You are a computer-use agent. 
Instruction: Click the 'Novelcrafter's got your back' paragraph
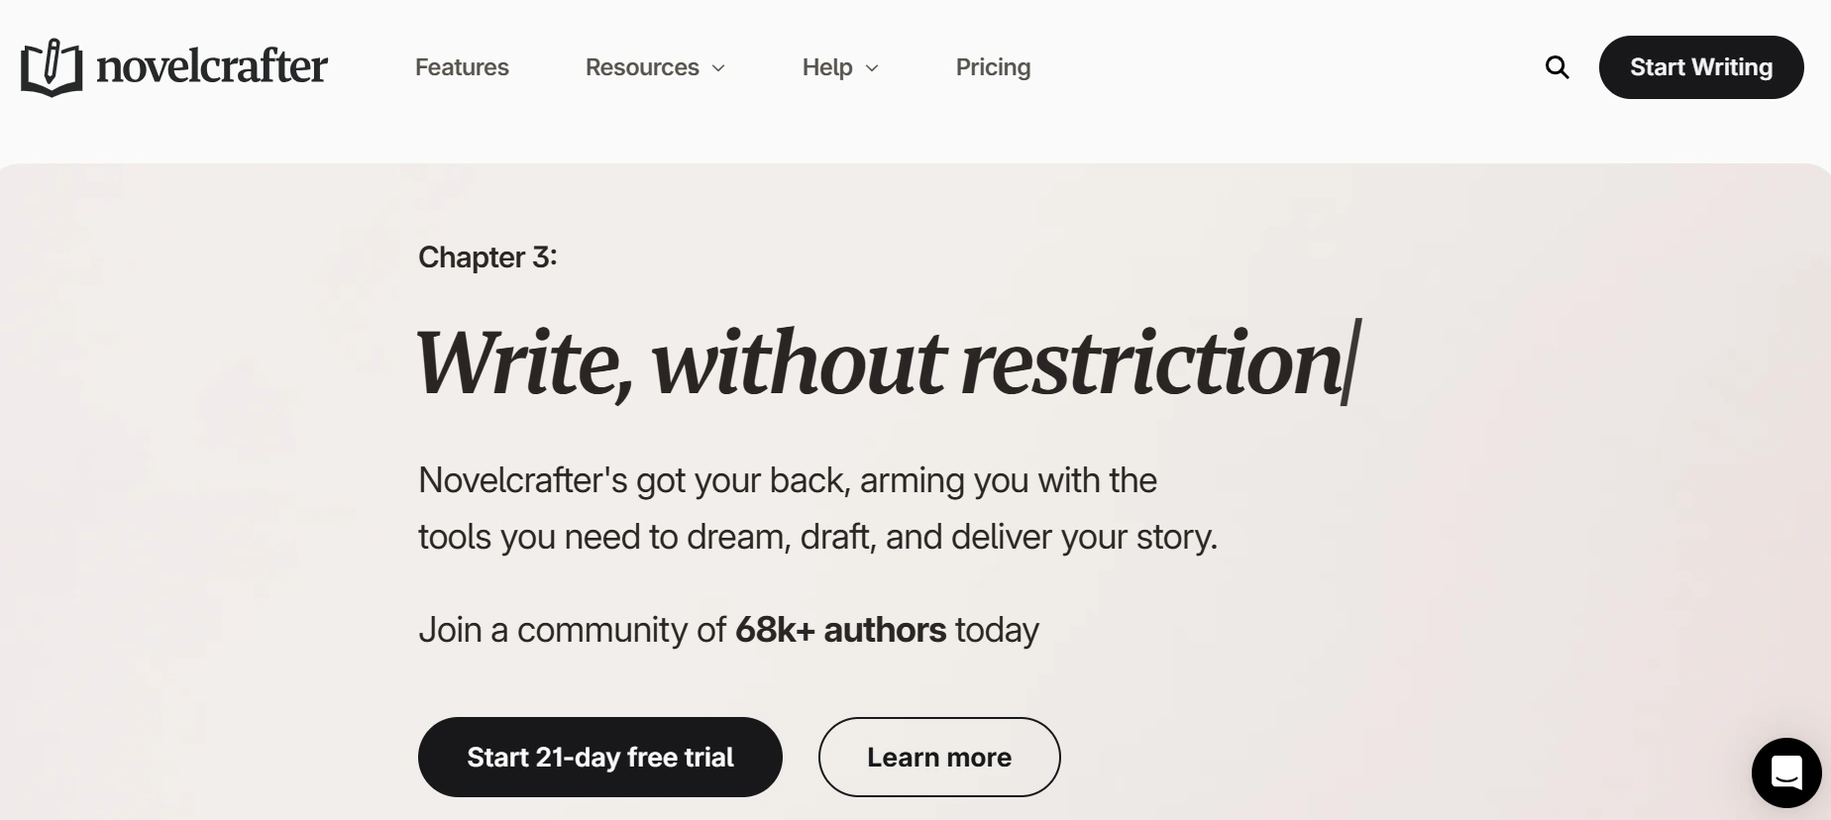point(817,508)
